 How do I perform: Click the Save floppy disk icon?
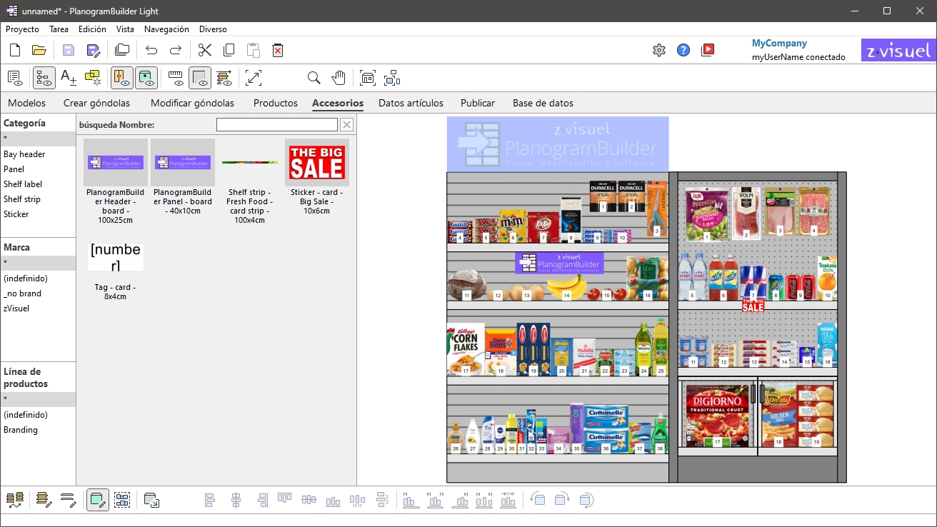69,50
